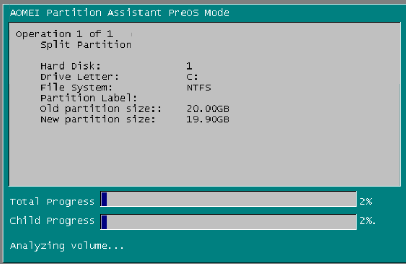
Task: Click the Hard Disk value '1'
Action: [x=189, y=66]
